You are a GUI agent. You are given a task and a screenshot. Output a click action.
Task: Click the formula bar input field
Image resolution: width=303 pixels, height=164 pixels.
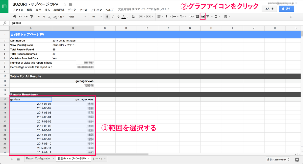[151, 23]
